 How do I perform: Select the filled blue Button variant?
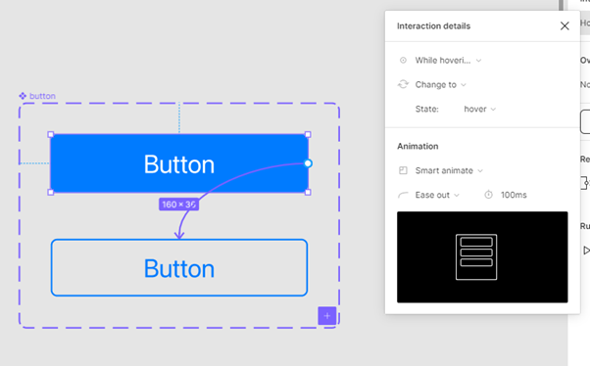pyautogui.click(x=179, y=163)
